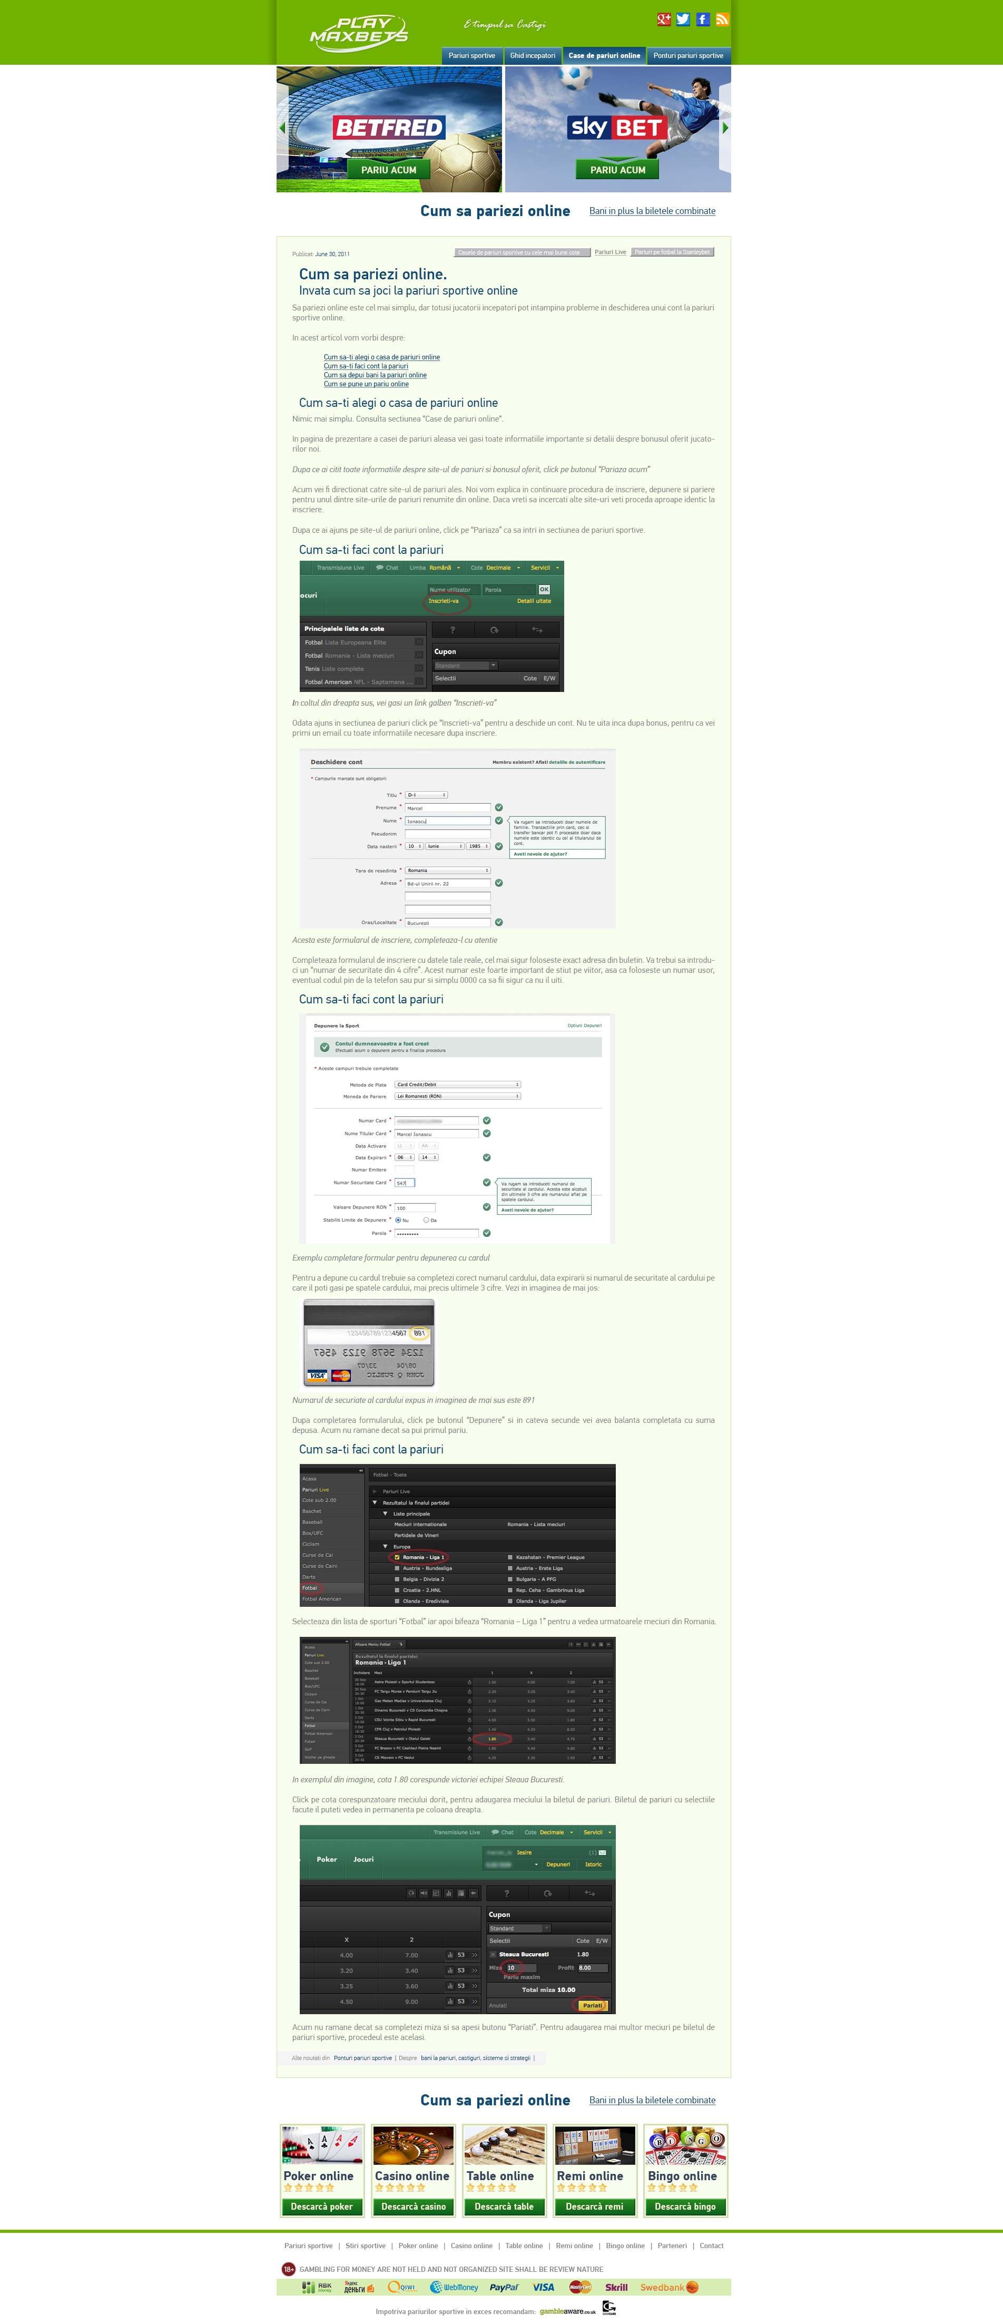
Task: Click the Descarcă poker button
Action: click(322, 2207)
